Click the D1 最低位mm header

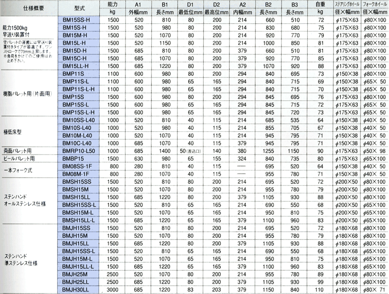(x=190, y=8)
